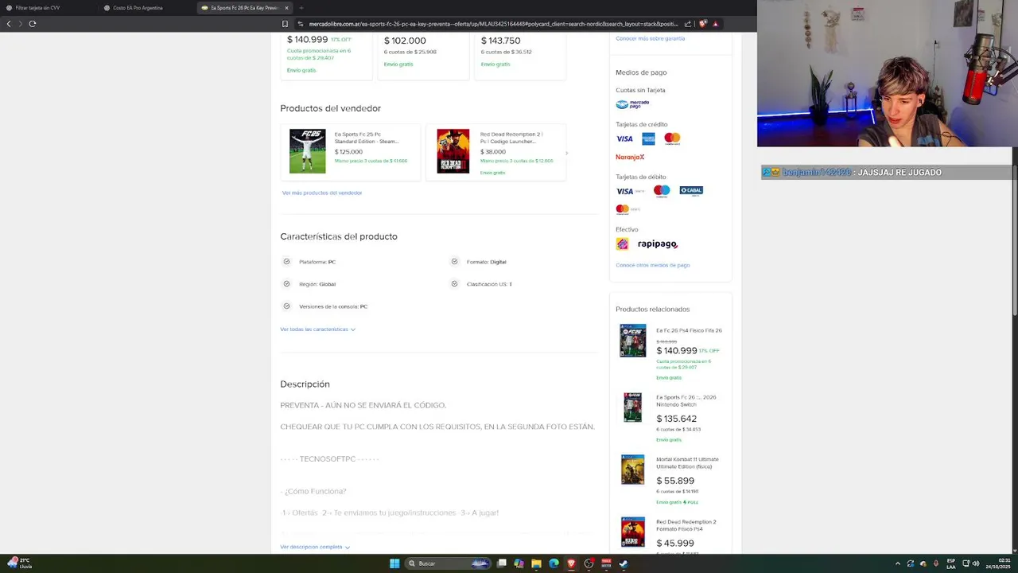Click the Cabal debit logo
This screenshot has width=1018, height=573.
click(x=691, y=191)
